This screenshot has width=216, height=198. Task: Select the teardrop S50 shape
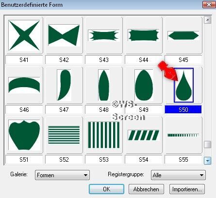(x=183, y=85)
